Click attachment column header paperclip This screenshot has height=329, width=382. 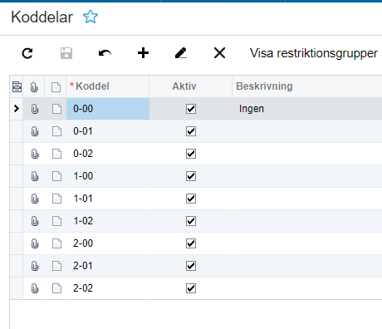[34, 87]
